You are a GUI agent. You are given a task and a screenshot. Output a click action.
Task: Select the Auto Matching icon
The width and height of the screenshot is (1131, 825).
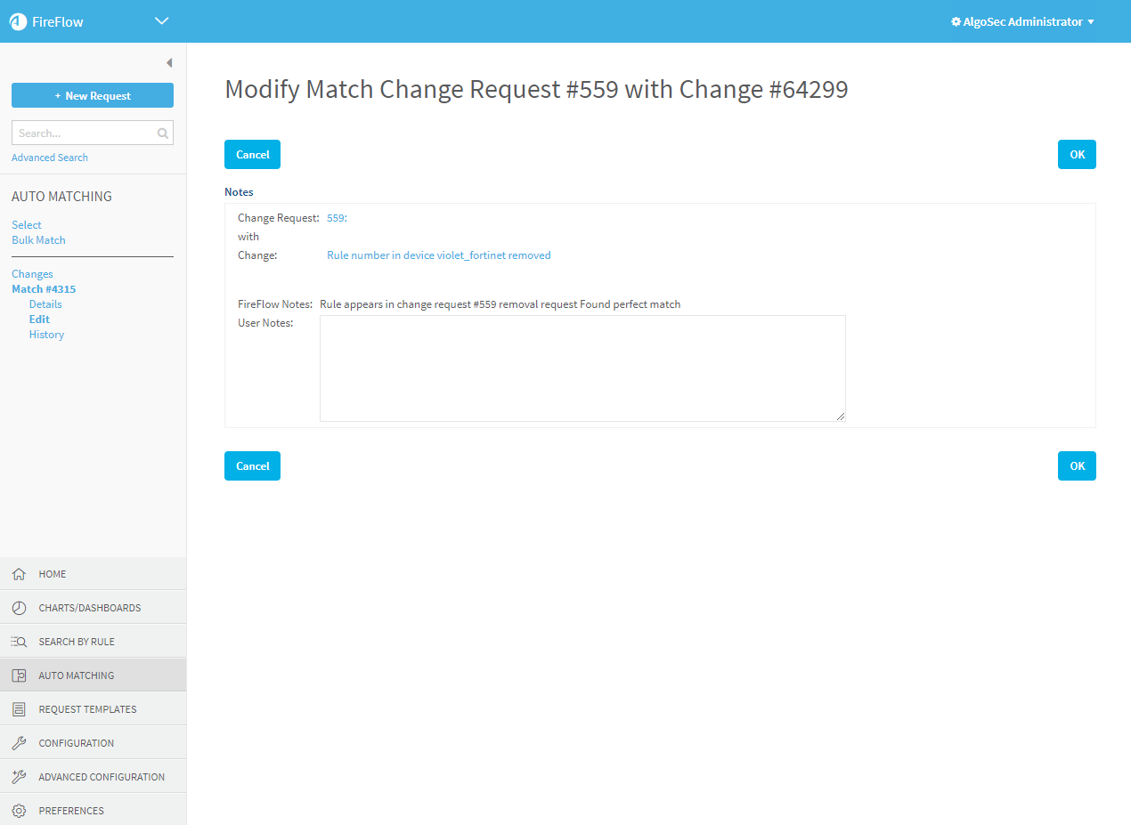pyautogui.click(x=19, y=675)
